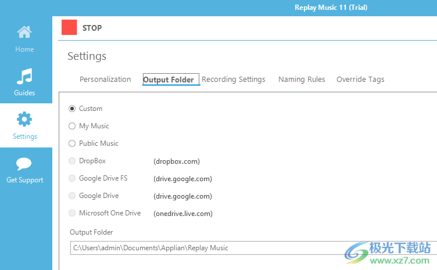Screen dimensions: 437x270
Task: Choose the My Music radio button
Action: pyautogui.click(x=72, y=126)
